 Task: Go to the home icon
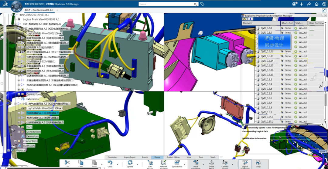[x=316, y=4]
